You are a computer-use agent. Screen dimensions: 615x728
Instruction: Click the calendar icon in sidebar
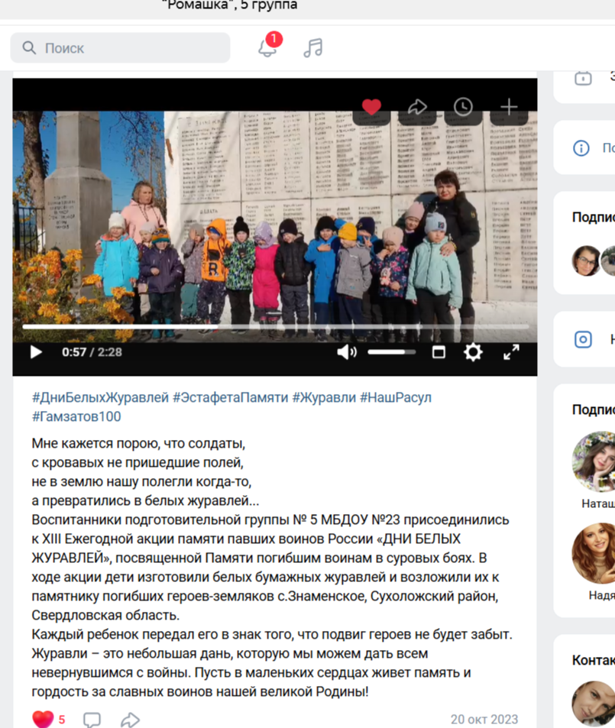583,77
